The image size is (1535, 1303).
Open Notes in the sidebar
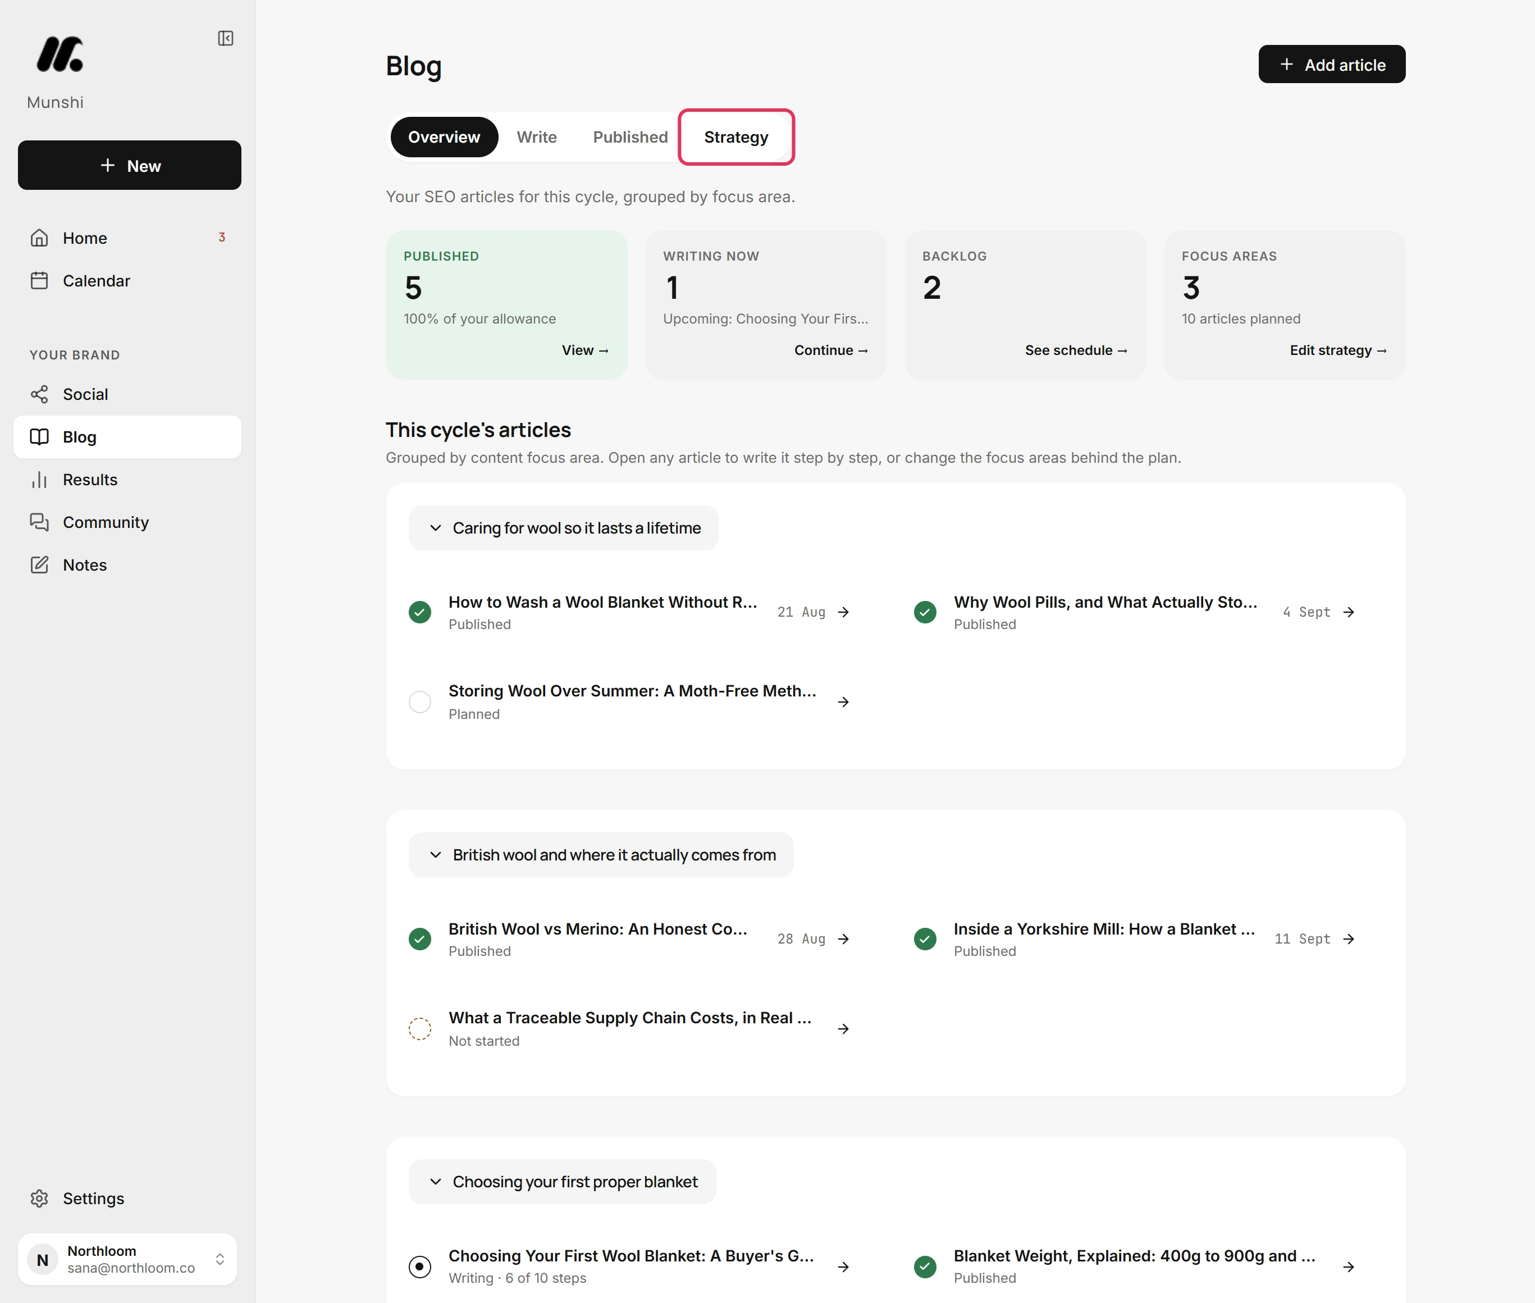pos(128,565)
